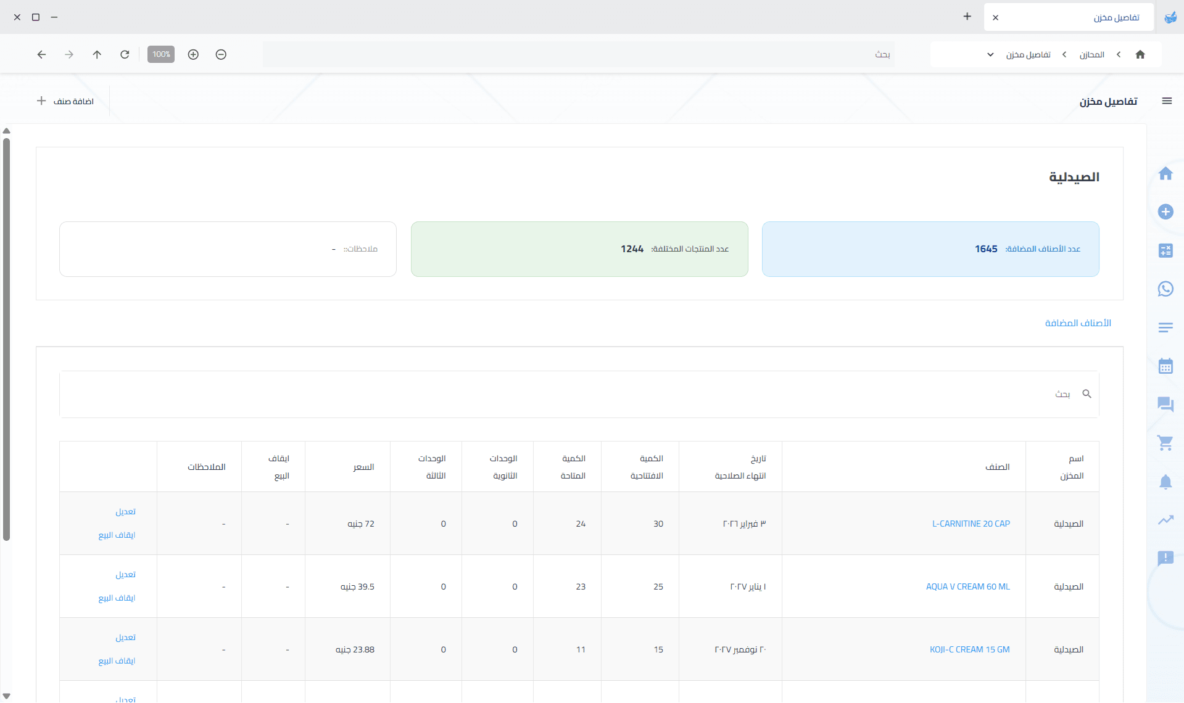Click the chat messages sidebar icon
This screenshot has width=1184, height=703.
[1165, 405]
